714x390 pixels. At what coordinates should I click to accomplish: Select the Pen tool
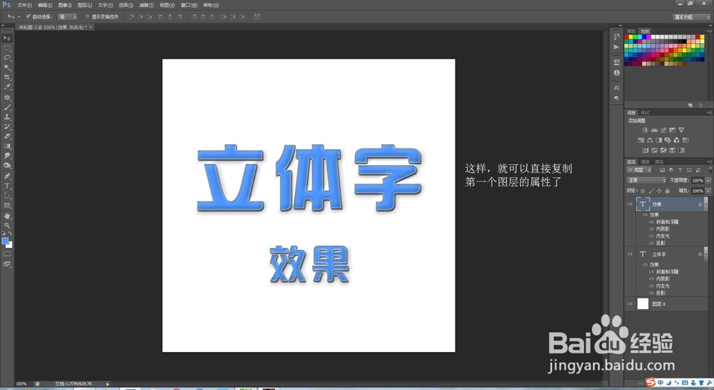[7, 176]
